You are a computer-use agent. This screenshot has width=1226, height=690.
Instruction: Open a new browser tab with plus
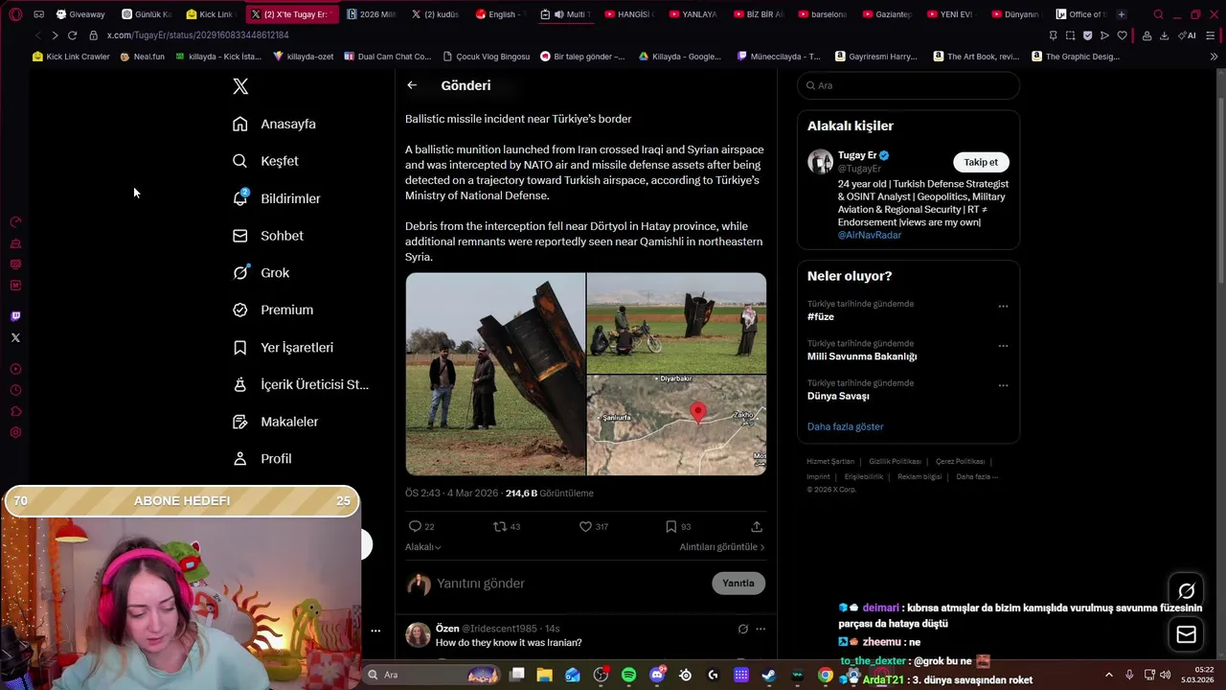(1122, 14)
